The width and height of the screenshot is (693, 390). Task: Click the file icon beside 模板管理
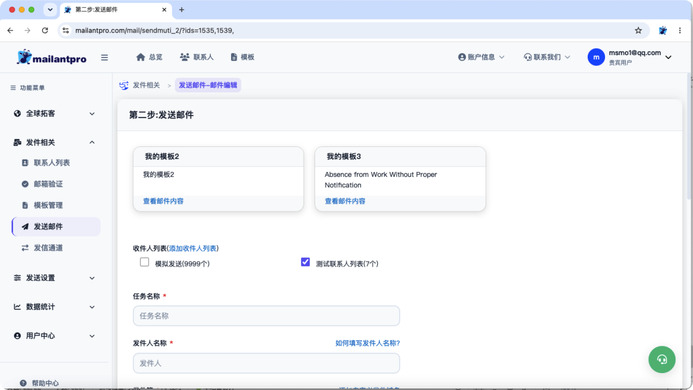25,205
